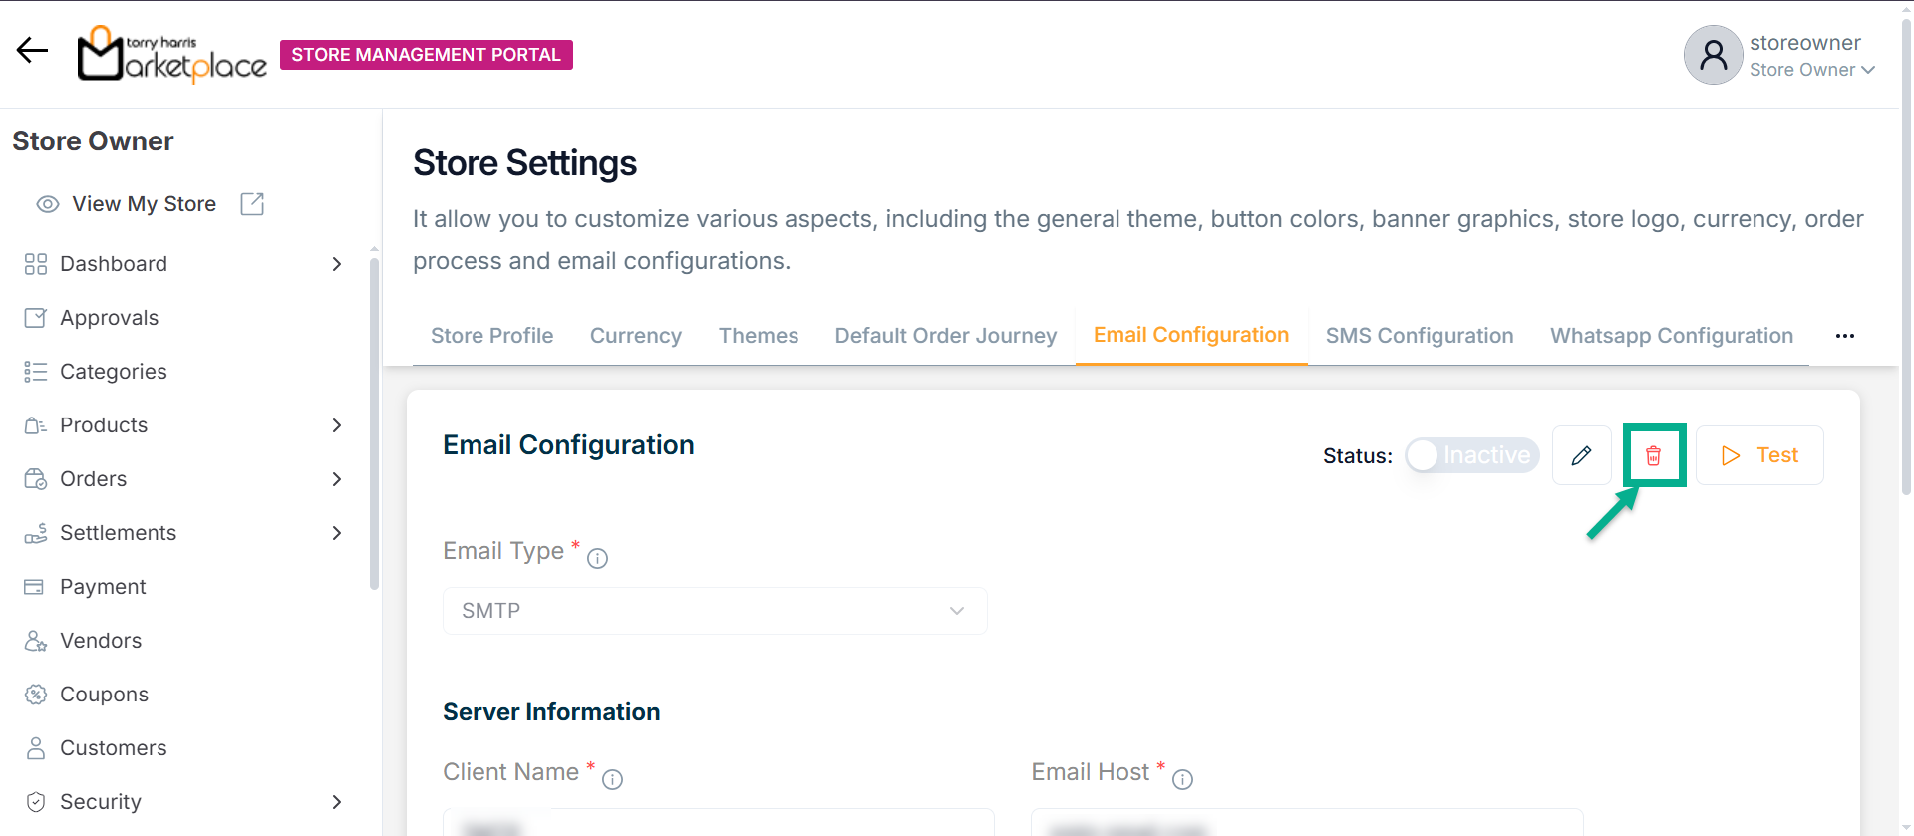This screenshot has height=836, width=1914.
Task: Click the Client Name info icon
Action: click(x=612, y=780)
